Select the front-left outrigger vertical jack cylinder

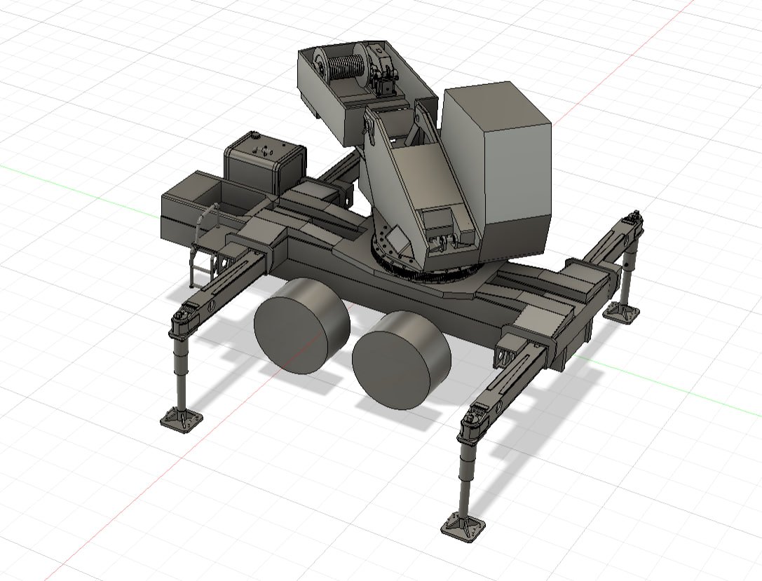tap(181, 373)
